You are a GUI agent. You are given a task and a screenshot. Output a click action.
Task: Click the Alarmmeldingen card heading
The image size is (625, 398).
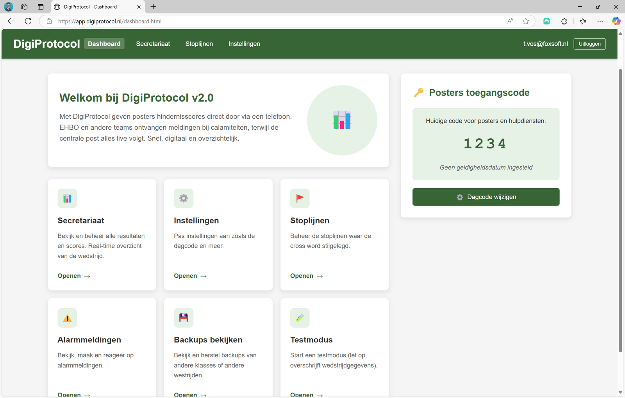(x=89, y=340)
